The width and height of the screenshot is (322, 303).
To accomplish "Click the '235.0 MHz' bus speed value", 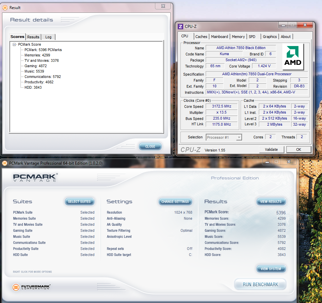I will pos(222,118).
